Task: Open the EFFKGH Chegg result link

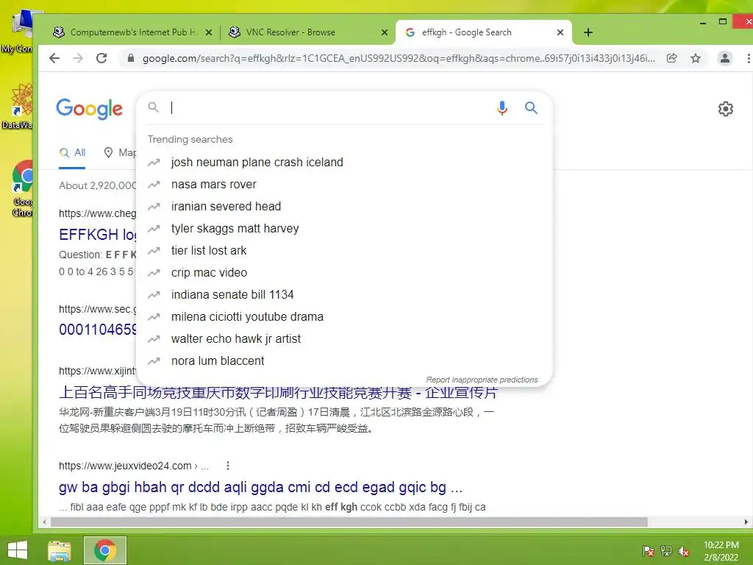Action: point(98,235)
